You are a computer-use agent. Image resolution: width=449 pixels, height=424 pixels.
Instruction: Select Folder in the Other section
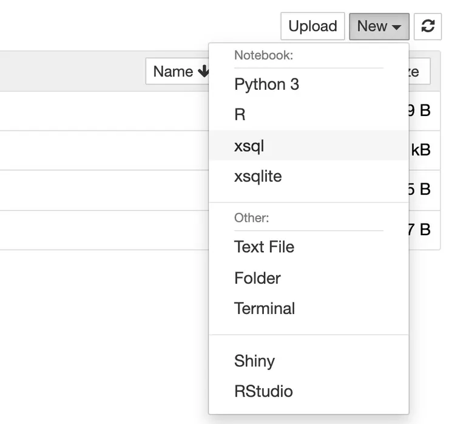pos(257,278)
